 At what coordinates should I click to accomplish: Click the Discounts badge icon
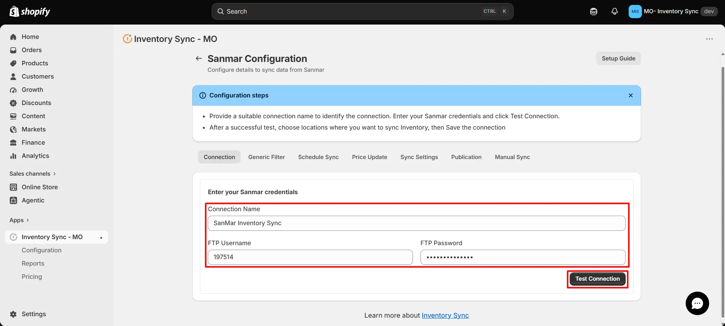click(13, 103)
